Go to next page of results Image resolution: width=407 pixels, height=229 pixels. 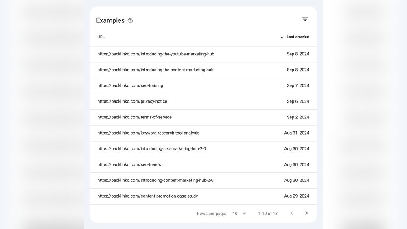click(x=306, y=213)
